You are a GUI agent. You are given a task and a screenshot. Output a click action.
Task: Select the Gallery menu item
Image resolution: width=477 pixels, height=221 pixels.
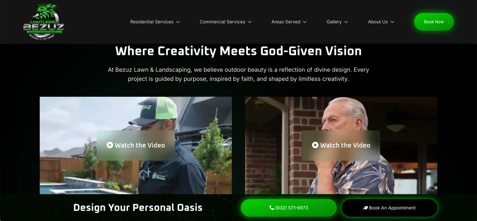pyautogui.click(x=334, y=22)
